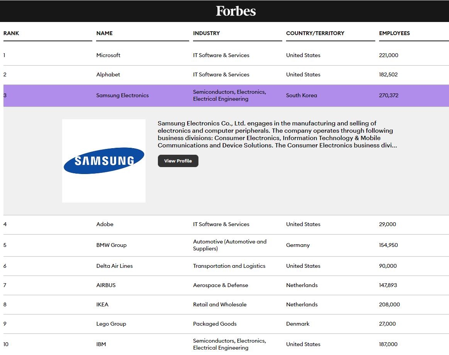The image size is (449, 355).
Task: Click rank number 10
Action: pos(6,344)
